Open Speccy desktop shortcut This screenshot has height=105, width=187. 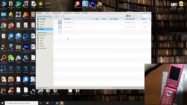click(x=26, y=5)
